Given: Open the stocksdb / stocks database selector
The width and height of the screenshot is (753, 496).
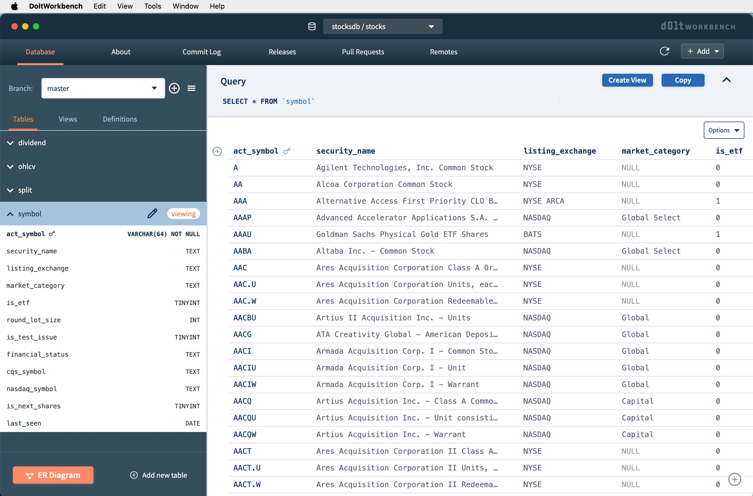Looking at the screenshot, I should (382, 27).
